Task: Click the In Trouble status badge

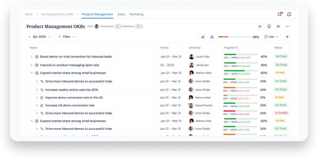Action: [281, 113]
